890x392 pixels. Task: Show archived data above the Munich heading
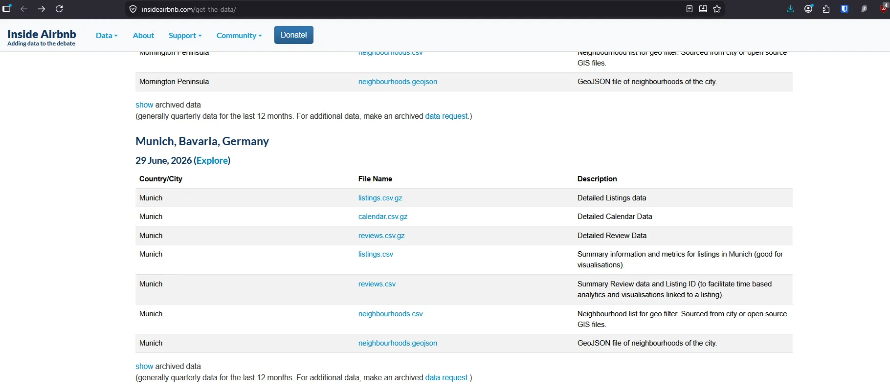pyautogui.click(x=144, y=105)
